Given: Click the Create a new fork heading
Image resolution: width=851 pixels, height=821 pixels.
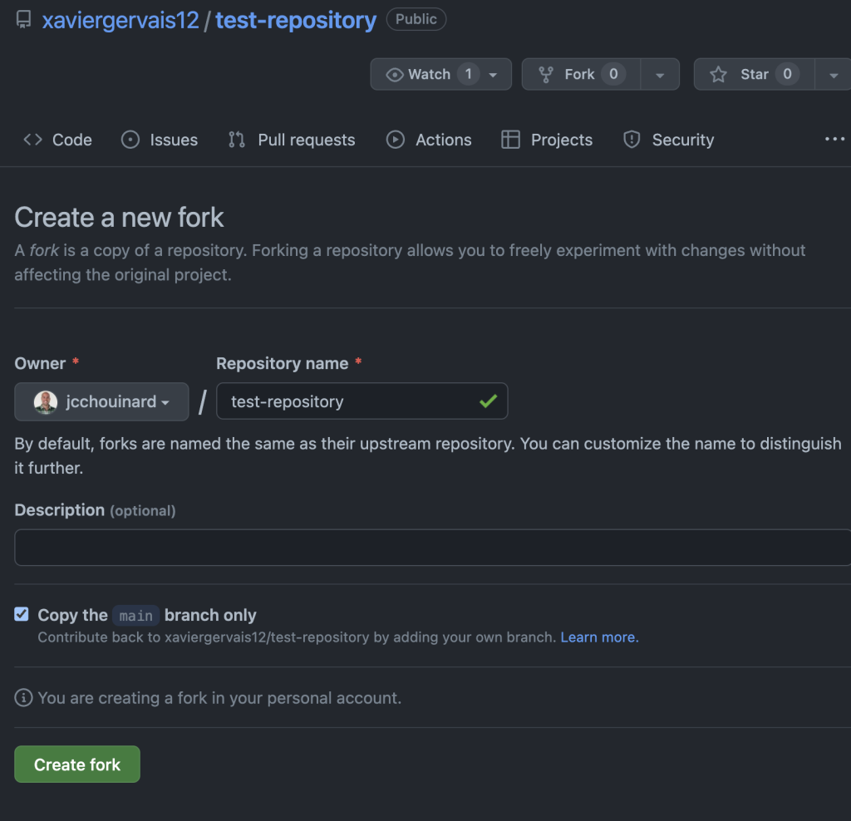Looking at the screenshot, I should (119, 218).
